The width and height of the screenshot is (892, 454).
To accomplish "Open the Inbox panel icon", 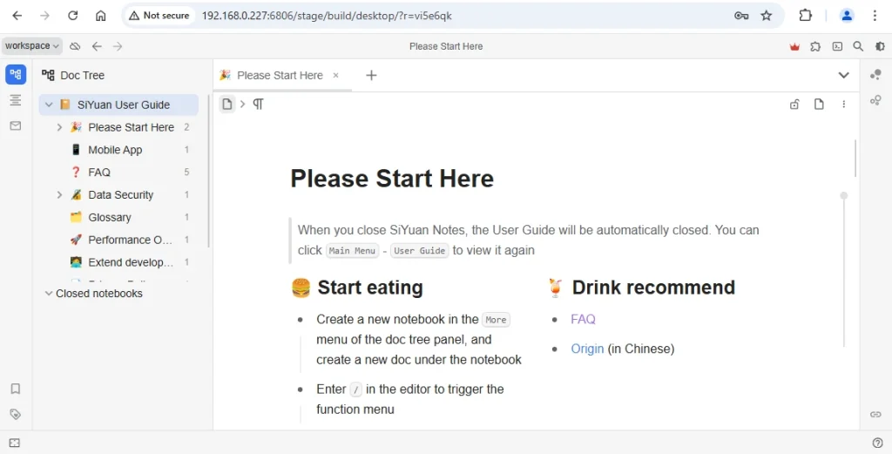I will coord(16,125).
